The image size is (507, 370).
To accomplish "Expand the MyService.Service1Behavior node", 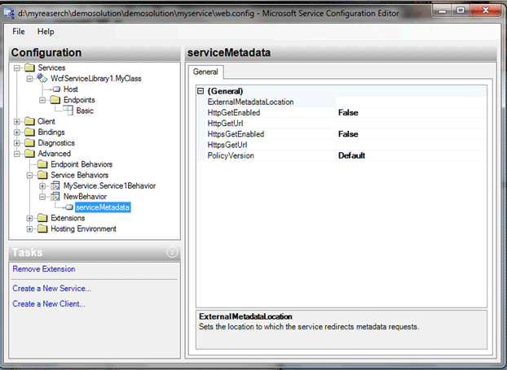I will (x=42, y=186).
